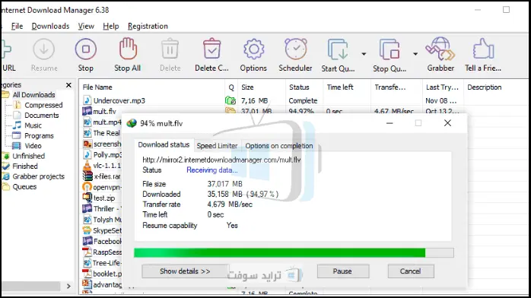Select Undercover.mp3 in file list
The image size is (531, 298).
(x=119, y=100)
